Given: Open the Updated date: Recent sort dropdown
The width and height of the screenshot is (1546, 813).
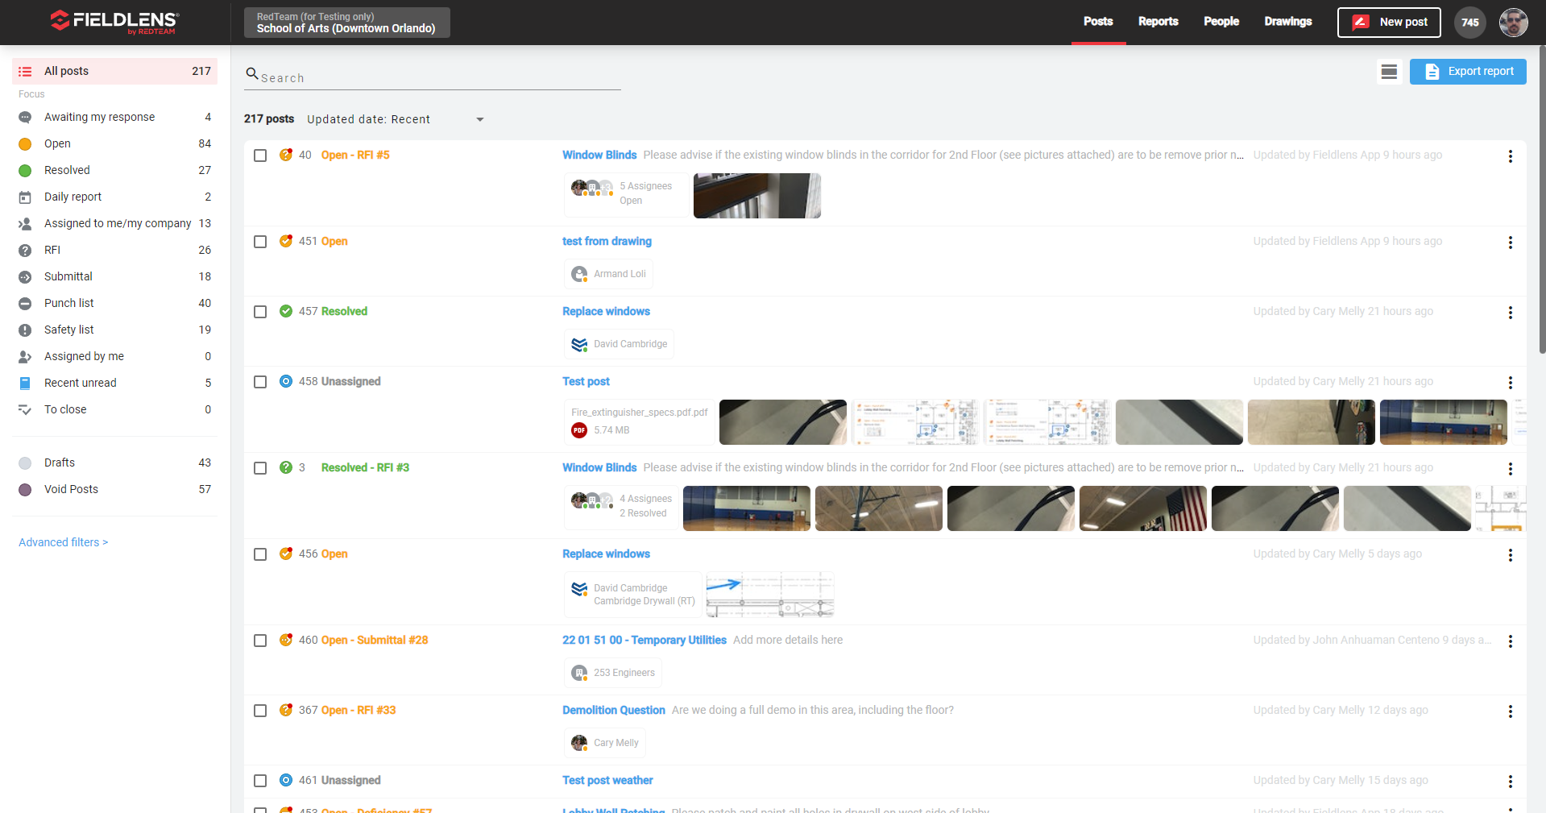Looking at the screenshot, I should tap(395, 119).
